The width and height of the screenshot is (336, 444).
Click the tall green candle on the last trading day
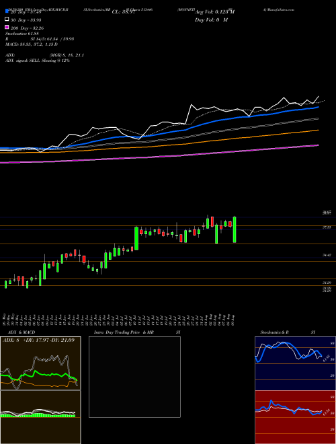pos(235,229)
